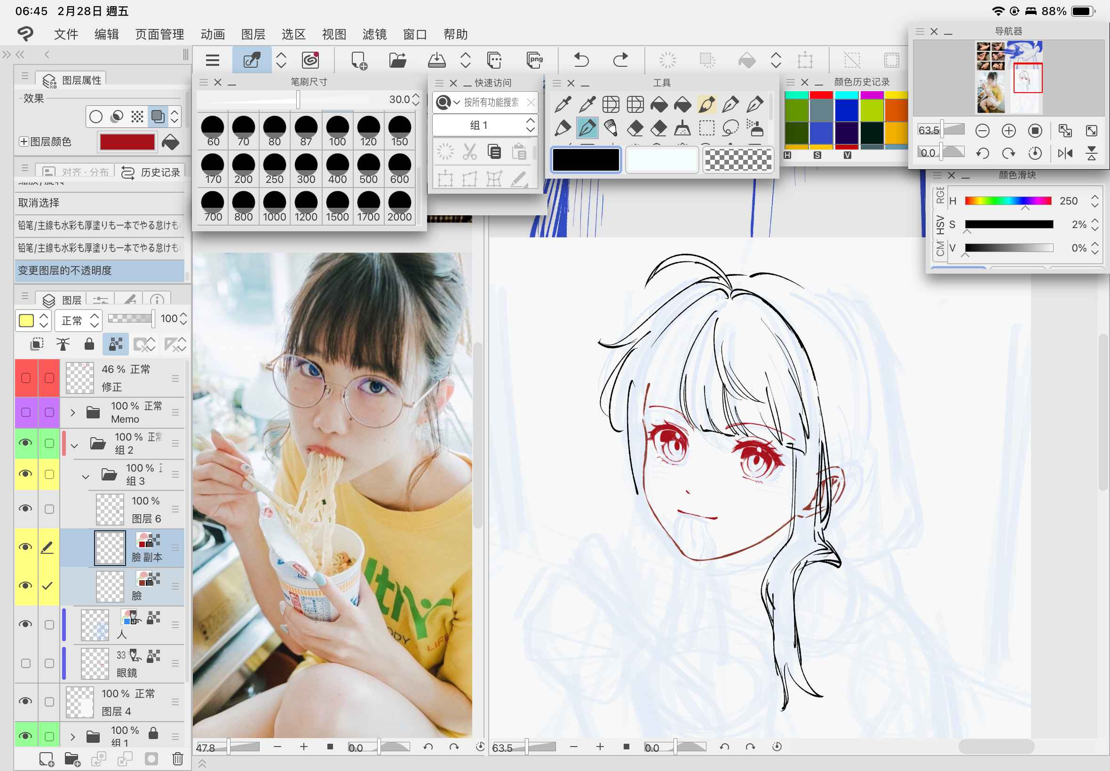Open the 窗口 menu
The width and height of the screenshot is (1110, 771).
pos(415,34)
